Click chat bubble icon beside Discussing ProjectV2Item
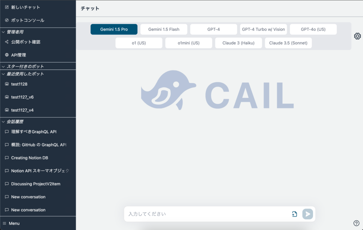Image resolution: width=363 pixels, height=230 pixels. point(7,184)
